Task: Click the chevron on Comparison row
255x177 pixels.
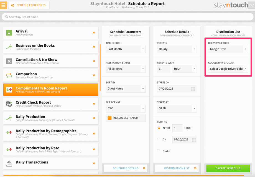Action: [94, 75]
